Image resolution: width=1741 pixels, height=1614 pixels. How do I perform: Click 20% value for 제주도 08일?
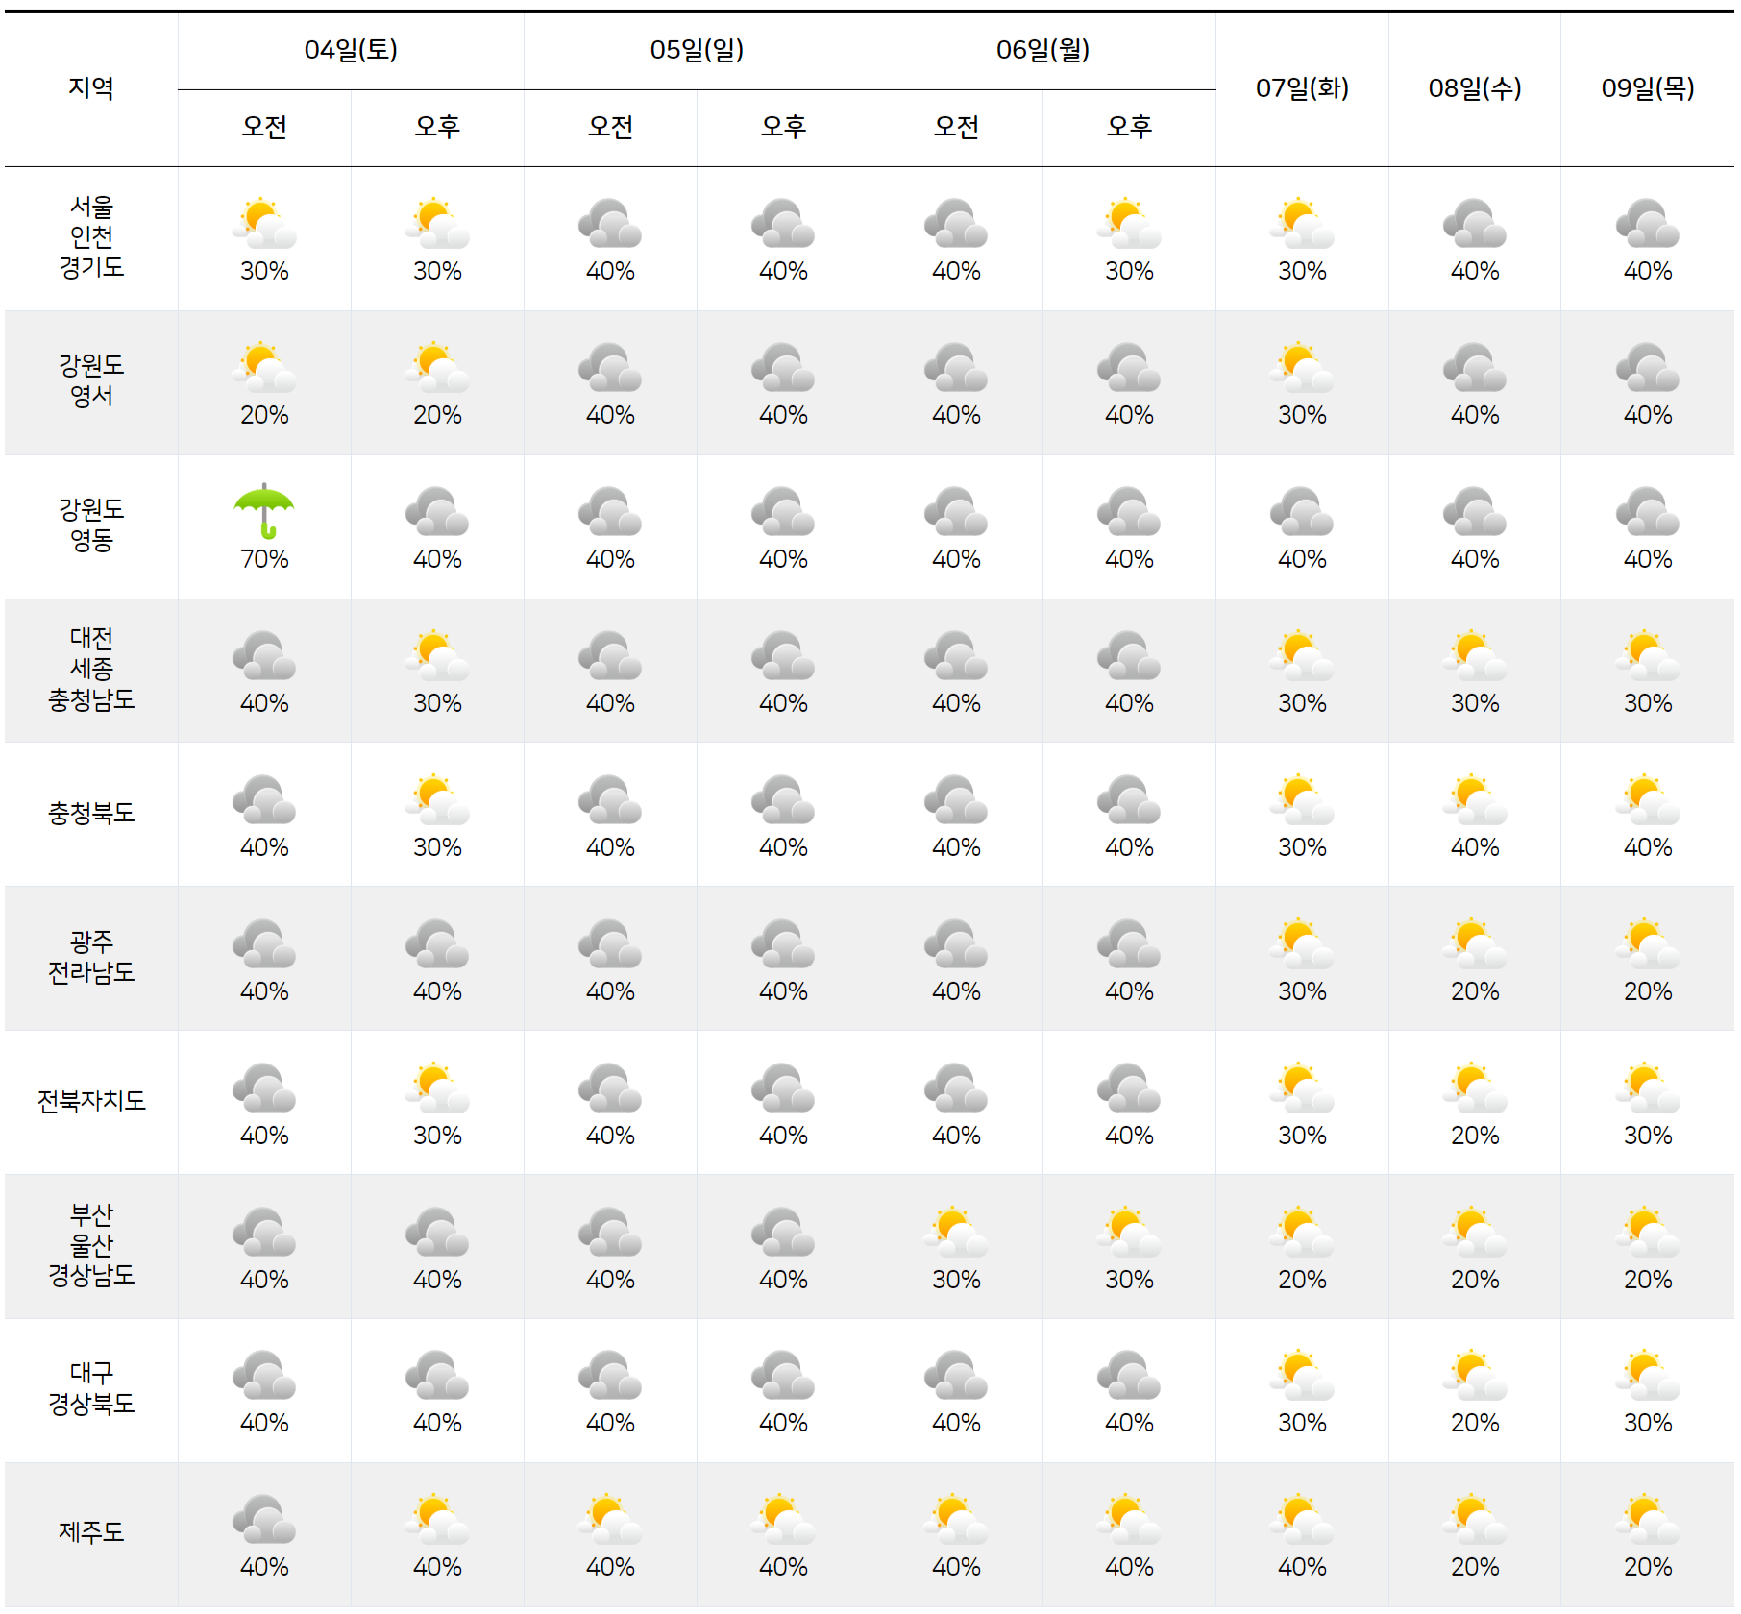[1475, 1567]
